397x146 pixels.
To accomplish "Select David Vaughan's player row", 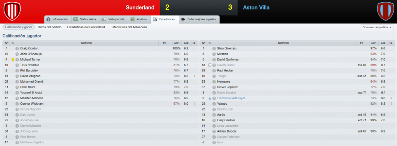I will point(100,76).
